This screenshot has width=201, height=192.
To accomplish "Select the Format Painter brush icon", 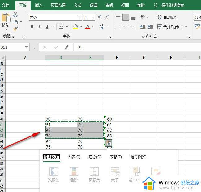I will point(15,29).
